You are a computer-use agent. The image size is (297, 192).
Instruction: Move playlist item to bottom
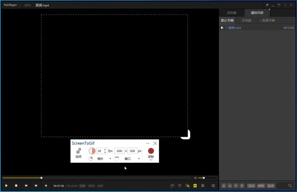click(x=242, y=186)
